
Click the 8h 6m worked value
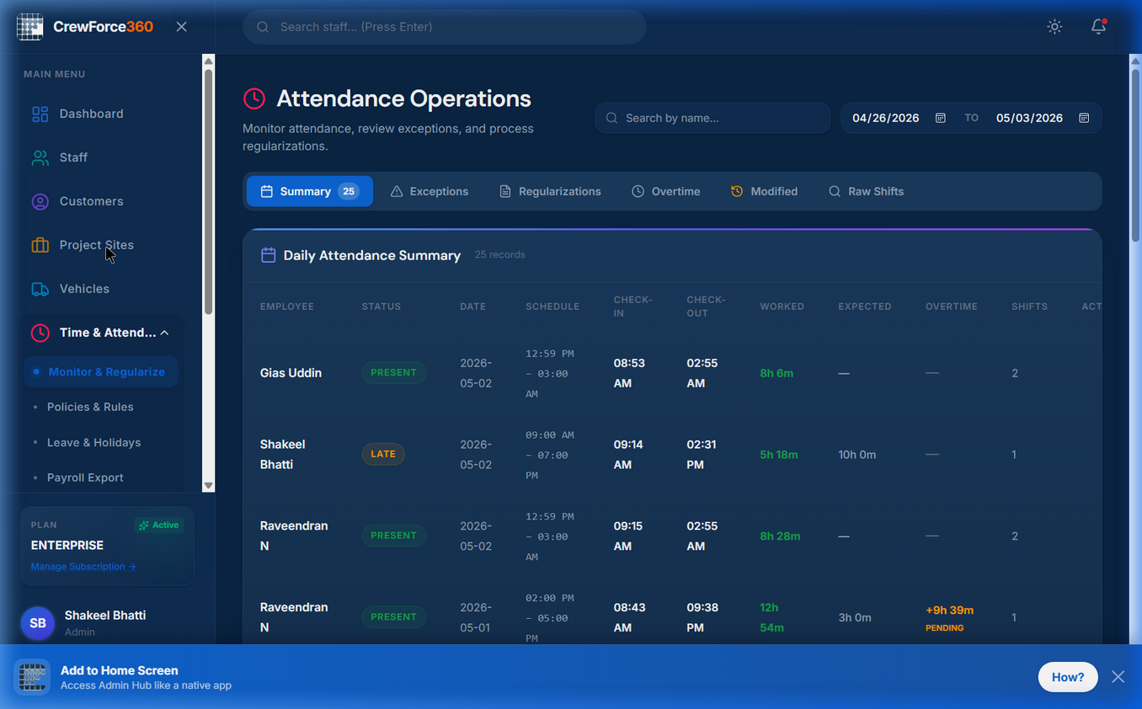(x=776, y=373)
